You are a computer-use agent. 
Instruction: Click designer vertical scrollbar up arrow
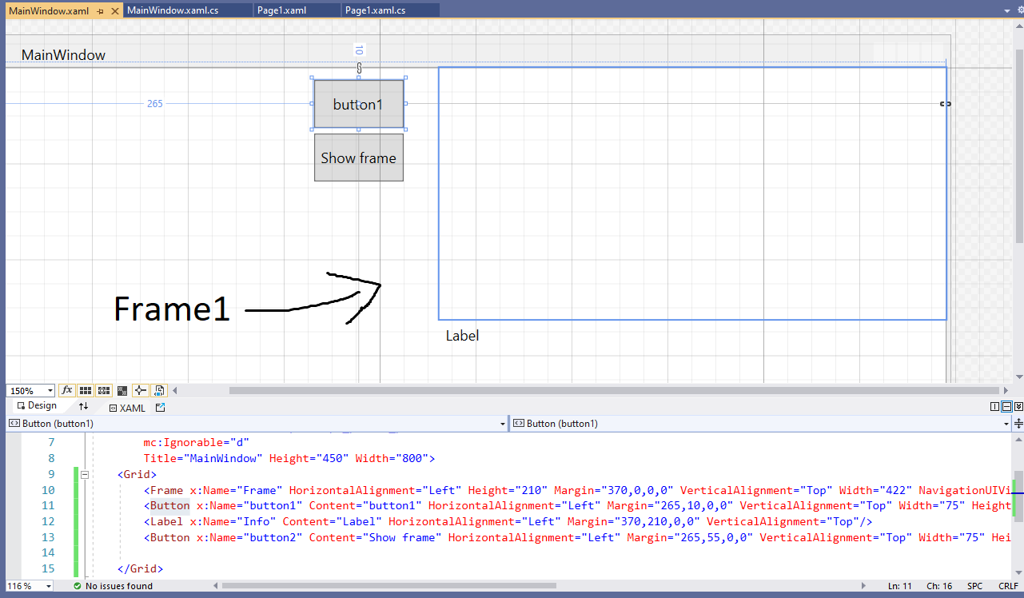tap(1019, 26)
